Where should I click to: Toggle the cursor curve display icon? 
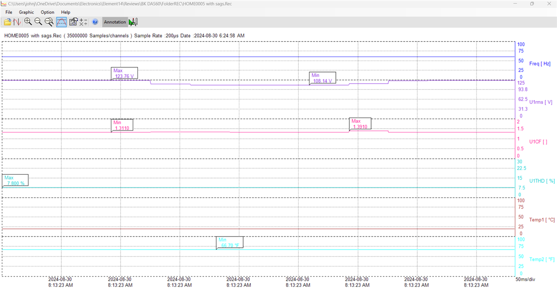point(61,22)
